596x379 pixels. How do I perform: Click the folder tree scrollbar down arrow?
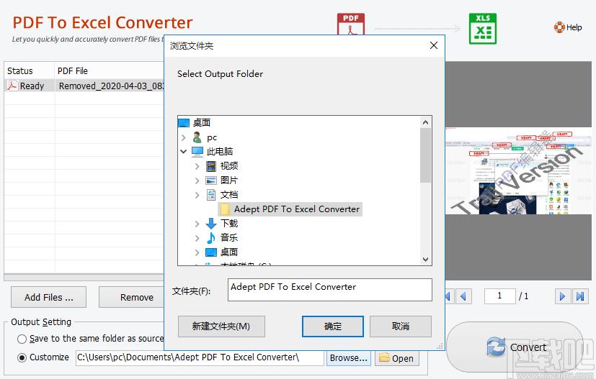pos(425,260)
